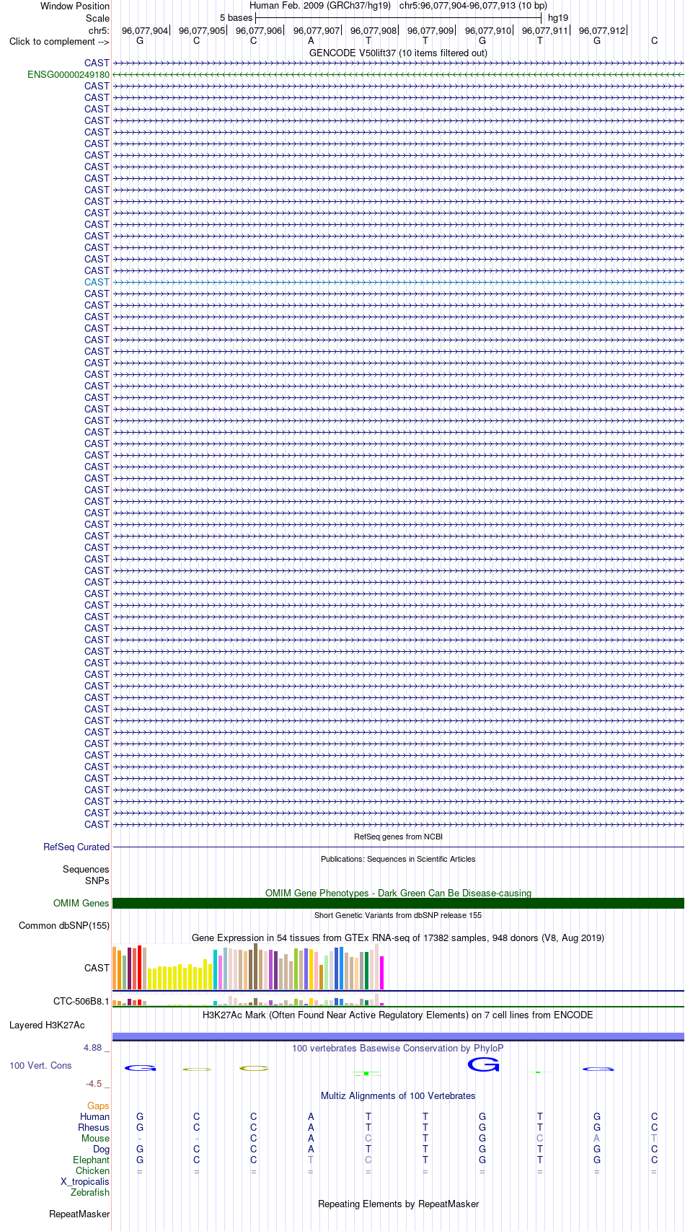This screenshot has width=685, height=1231.
Task: Click 'Publications: Sequences in Scientific Articles' title
Action: (398, 859)
